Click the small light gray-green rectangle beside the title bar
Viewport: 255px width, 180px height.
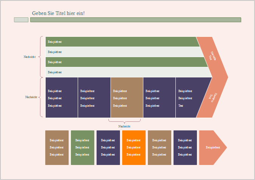pyautogui.click(x=21, y=20)
